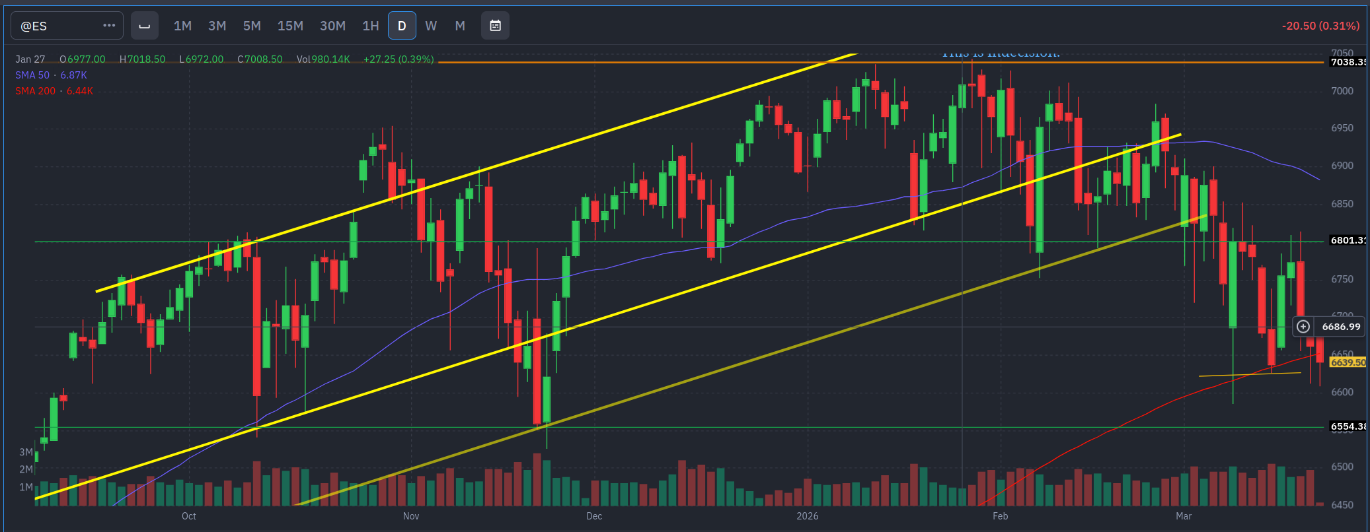Click the yellow 6639.50 current price tag
Screen dimensions: 1370x532
coord(1347,362)
